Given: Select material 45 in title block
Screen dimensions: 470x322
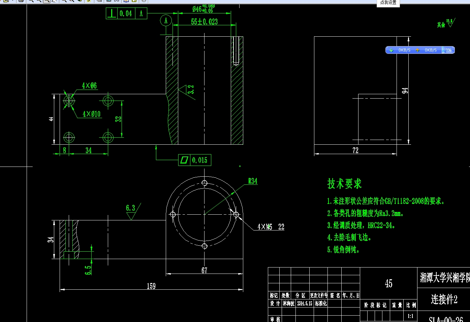Looking at the screenshot, I should pos(388,284).
